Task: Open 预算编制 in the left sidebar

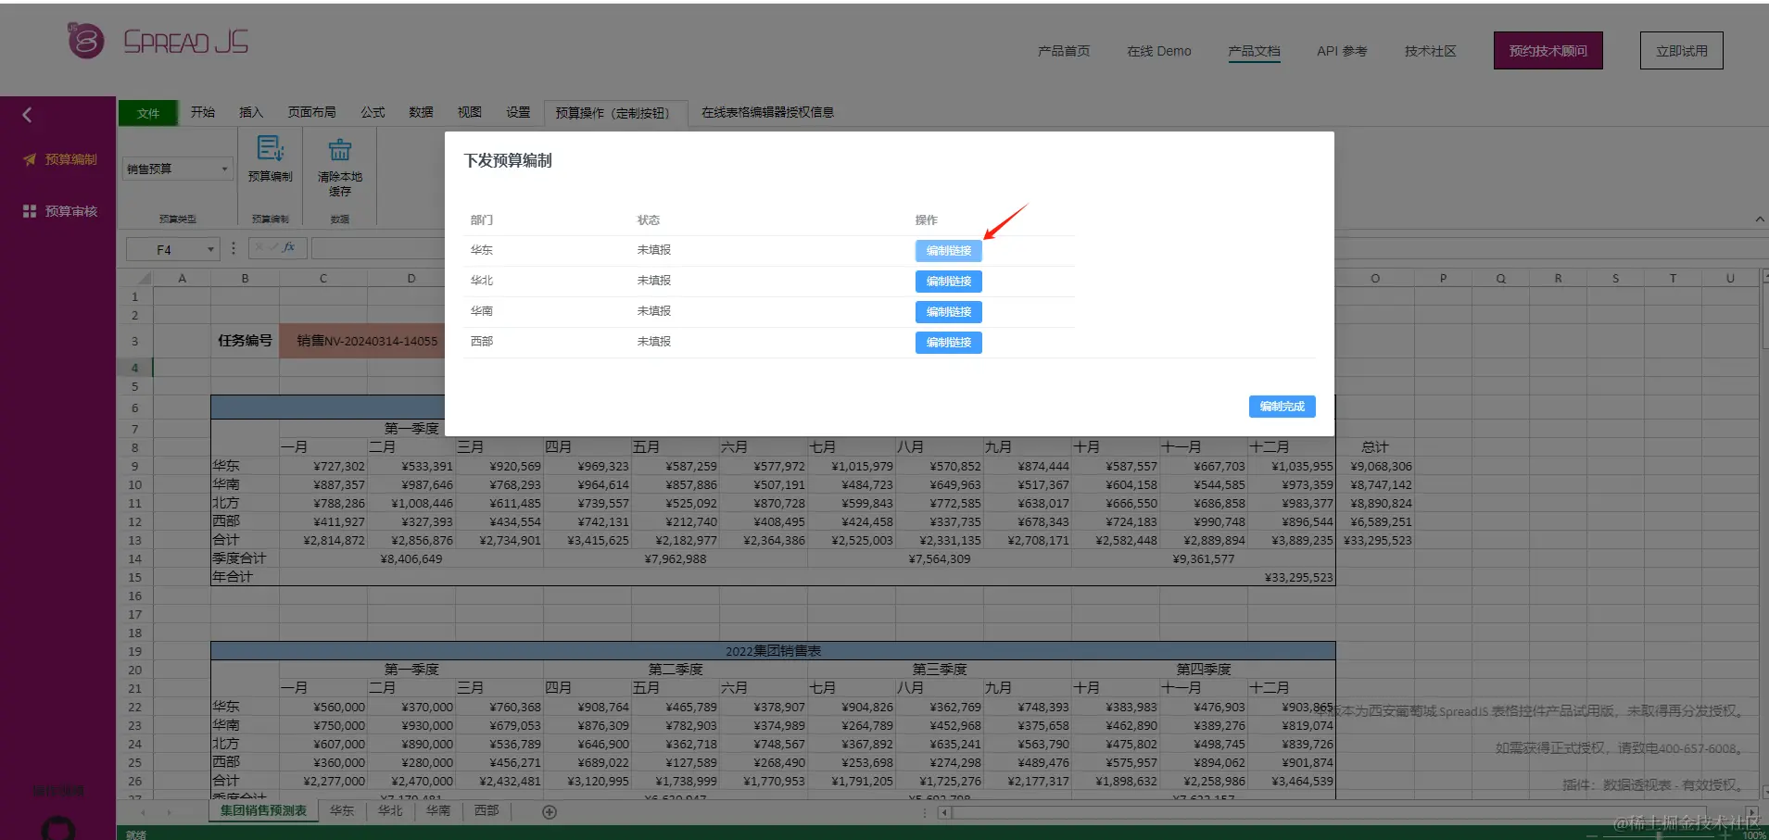Action: (x=60, y=159)
